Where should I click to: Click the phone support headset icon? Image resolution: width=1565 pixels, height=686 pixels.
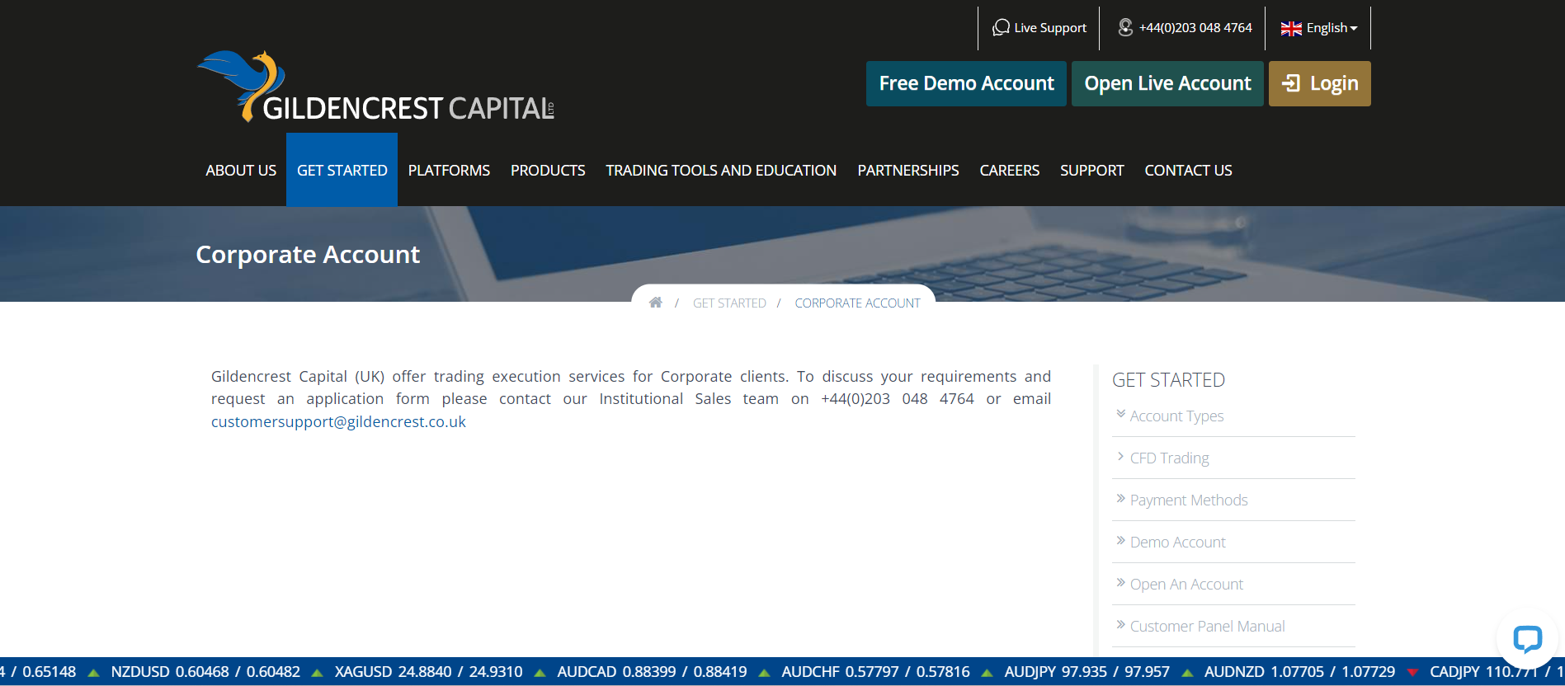point(1125,27)
